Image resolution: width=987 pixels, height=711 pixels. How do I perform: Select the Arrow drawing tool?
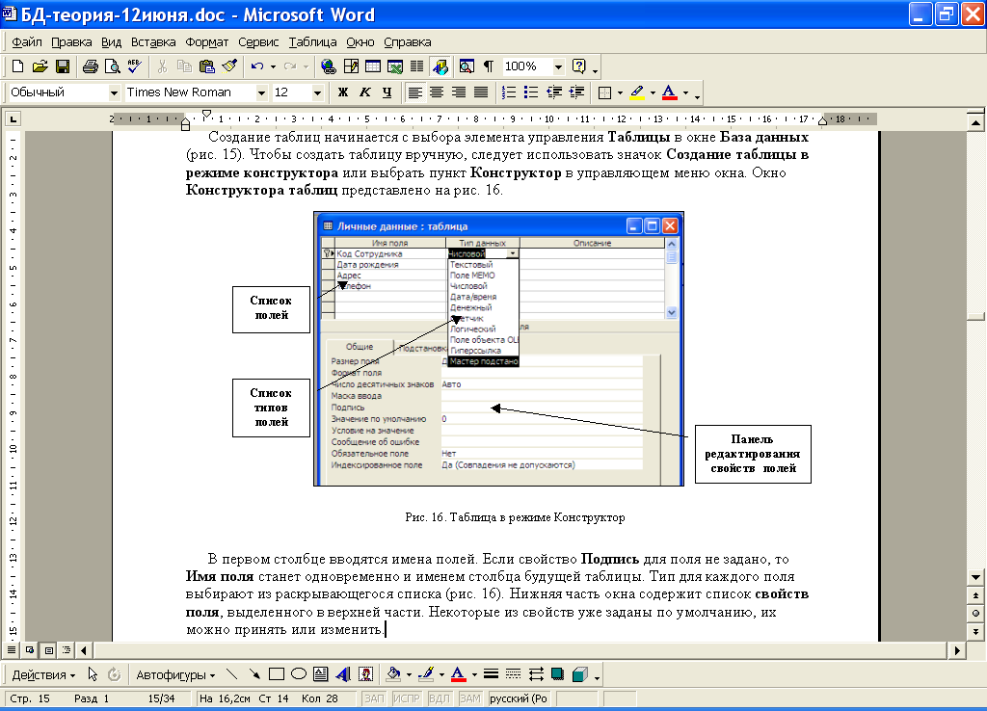click(254, 674)
